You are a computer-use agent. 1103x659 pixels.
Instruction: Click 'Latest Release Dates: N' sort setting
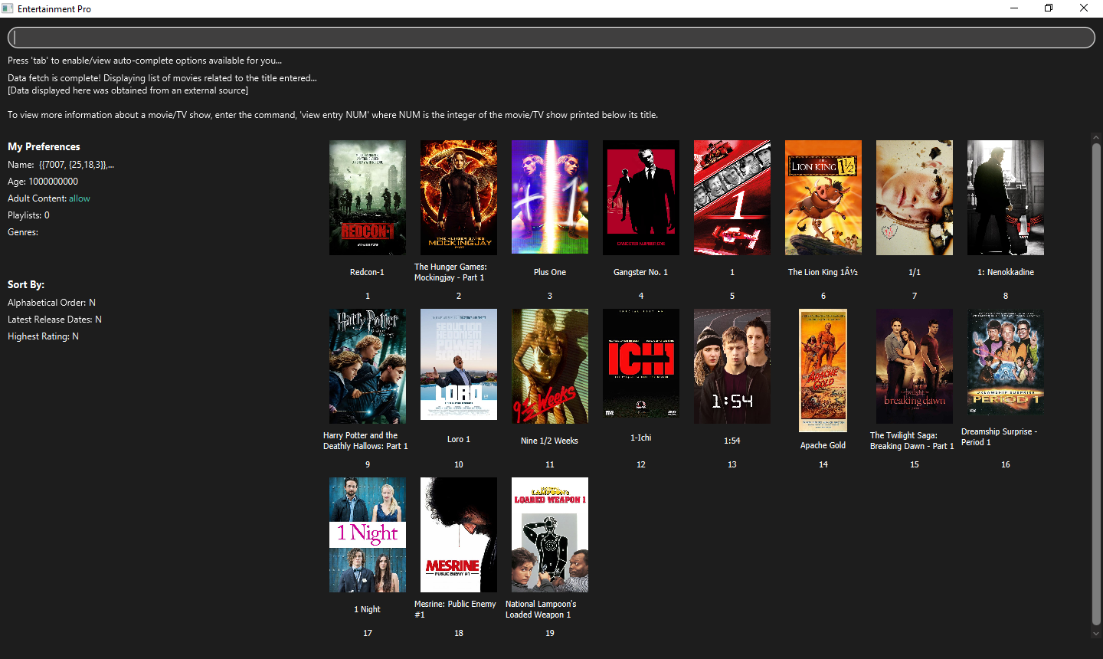[x=54, y=320]
